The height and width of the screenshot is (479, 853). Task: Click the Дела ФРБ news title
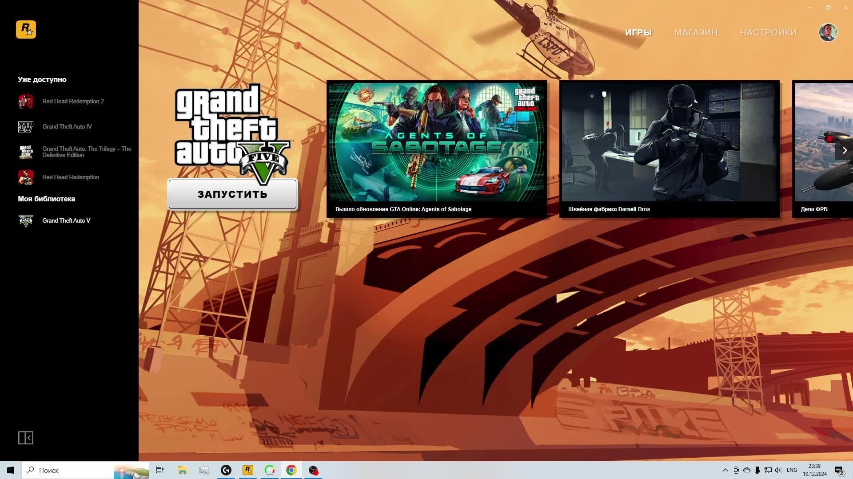[814, 209]
